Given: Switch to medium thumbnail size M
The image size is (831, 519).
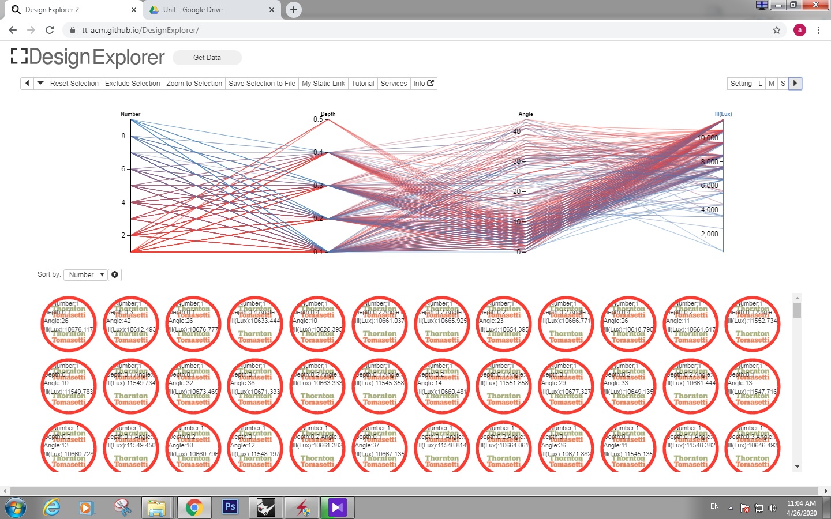Looking at the screenshot, I should point(772,84).
